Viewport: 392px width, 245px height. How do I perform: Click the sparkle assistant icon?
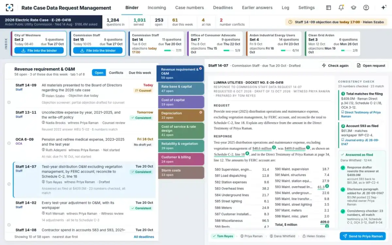click(384, 8)
